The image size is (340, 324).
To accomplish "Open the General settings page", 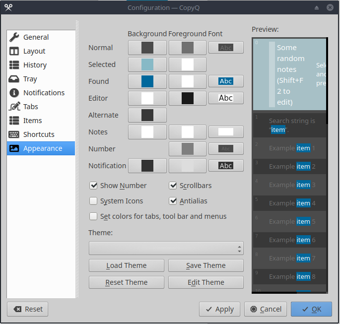I will click(x=41, y=37).
